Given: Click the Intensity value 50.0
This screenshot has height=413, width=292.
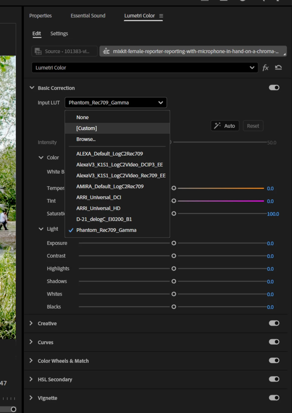Looking at the screenshot, I should click(x=272, y=143).
